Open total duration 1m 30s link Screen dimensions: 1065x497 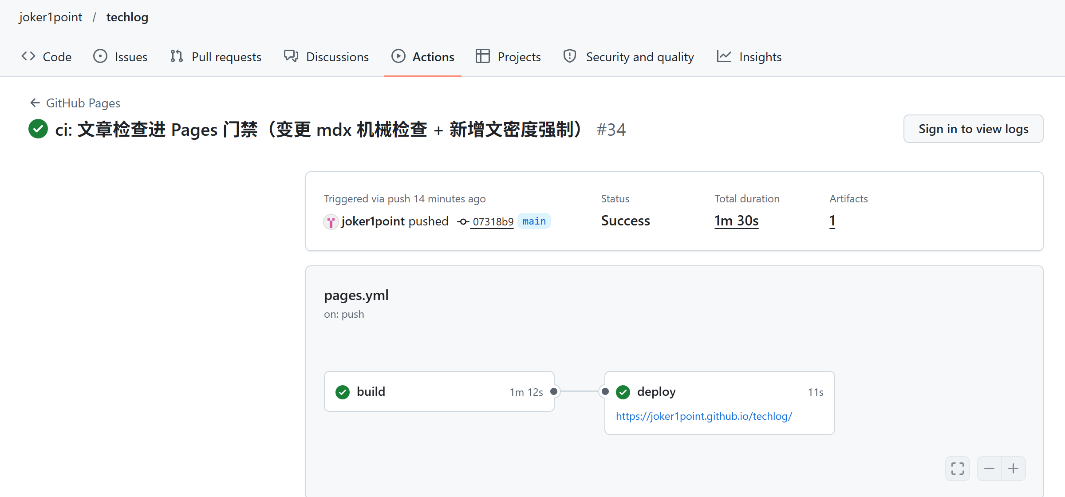point(737,221)
